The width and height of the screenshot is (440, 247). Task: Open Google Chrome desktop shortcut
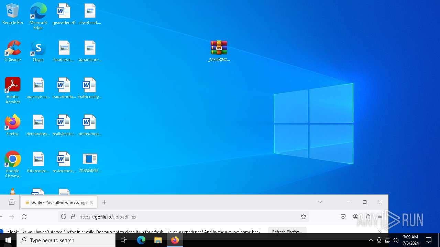13,164
